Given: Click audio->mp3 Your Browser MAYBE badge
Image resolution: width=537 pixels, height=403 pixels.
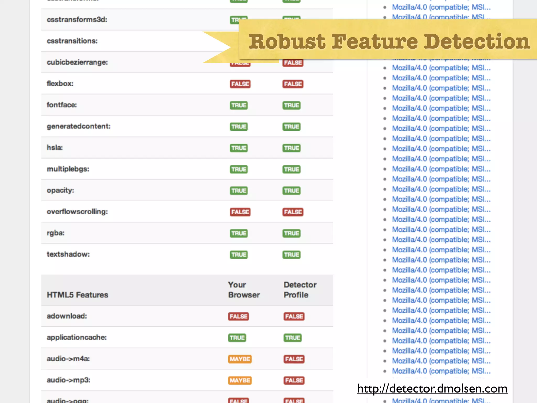Looking at the screenshot, I should pos(240,381).
